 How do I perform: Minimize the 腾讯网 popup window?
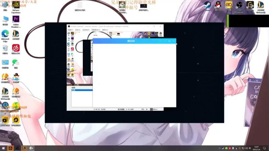(x=165, y=41)
